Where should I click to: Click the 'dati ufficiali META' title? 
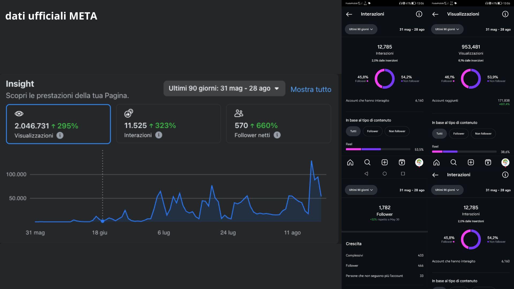pyautogui.click(x=51, y=16)
